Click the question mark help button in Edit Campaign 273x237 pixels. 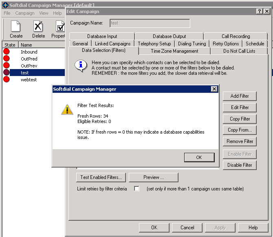tap(260, 11)
